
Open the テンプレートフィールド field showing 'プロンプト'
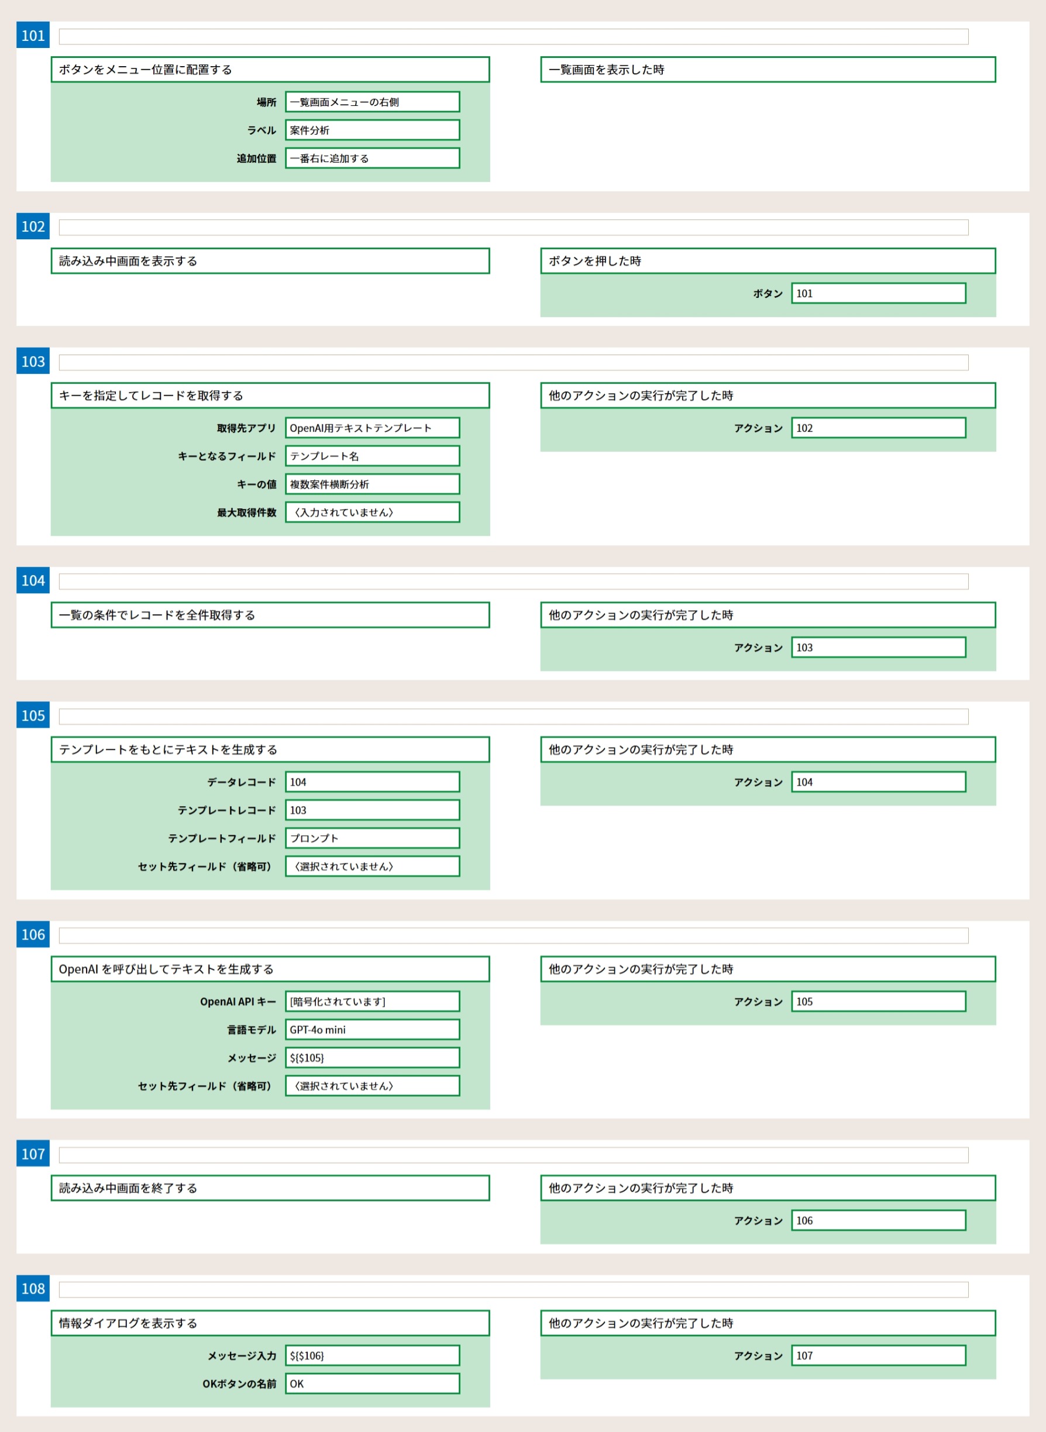point(371,838)
